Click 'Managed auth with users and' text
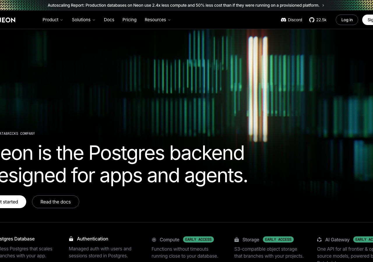373x262 pixels. pyautogui.click(x=100, y=249)
